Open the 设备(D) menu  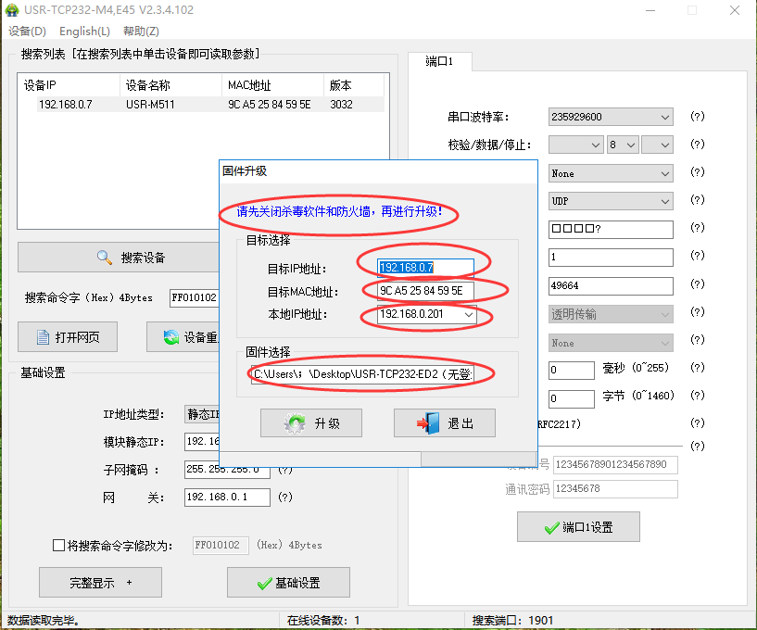(27, 31)
